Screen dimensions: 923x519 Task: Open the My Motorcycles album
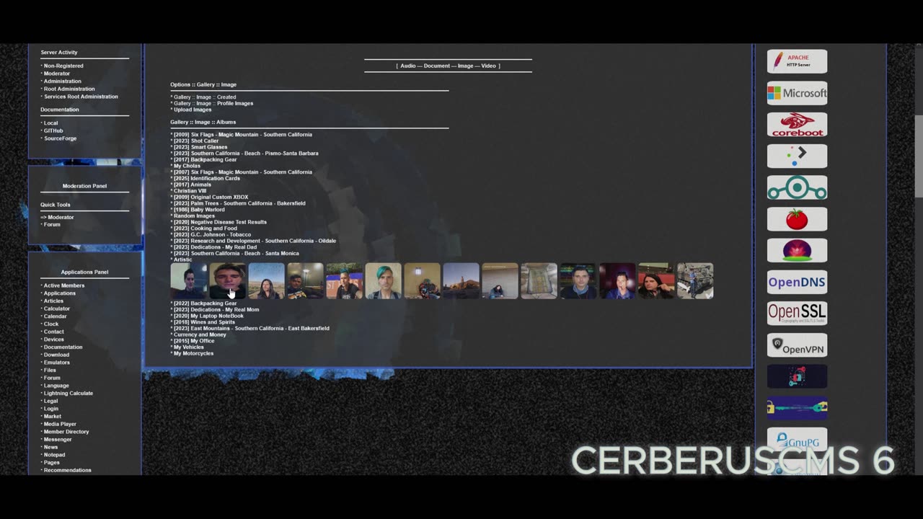pyautogui.click(x=193, y=353)
